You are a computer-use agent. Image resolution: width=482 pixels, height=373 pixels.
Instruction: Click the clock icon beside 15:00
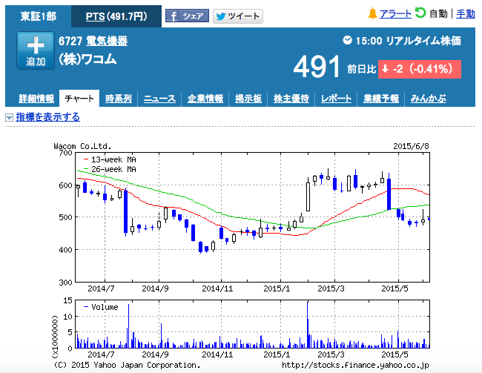[x=347, y=40]
